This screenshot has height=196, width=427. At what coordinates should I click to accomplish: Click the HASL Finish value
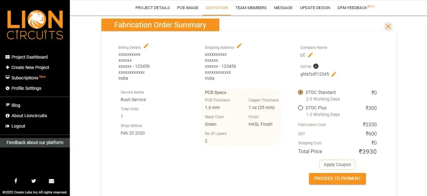(260, 124)
